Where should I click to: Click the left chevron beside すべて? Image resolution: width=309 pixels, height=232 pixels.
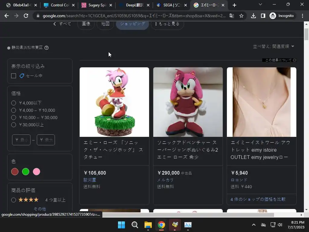pyautogui.click(x=55, y=24)
